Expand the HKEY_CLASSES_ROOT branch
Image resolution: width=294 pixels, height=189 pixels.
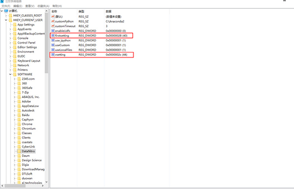(6, 16)
